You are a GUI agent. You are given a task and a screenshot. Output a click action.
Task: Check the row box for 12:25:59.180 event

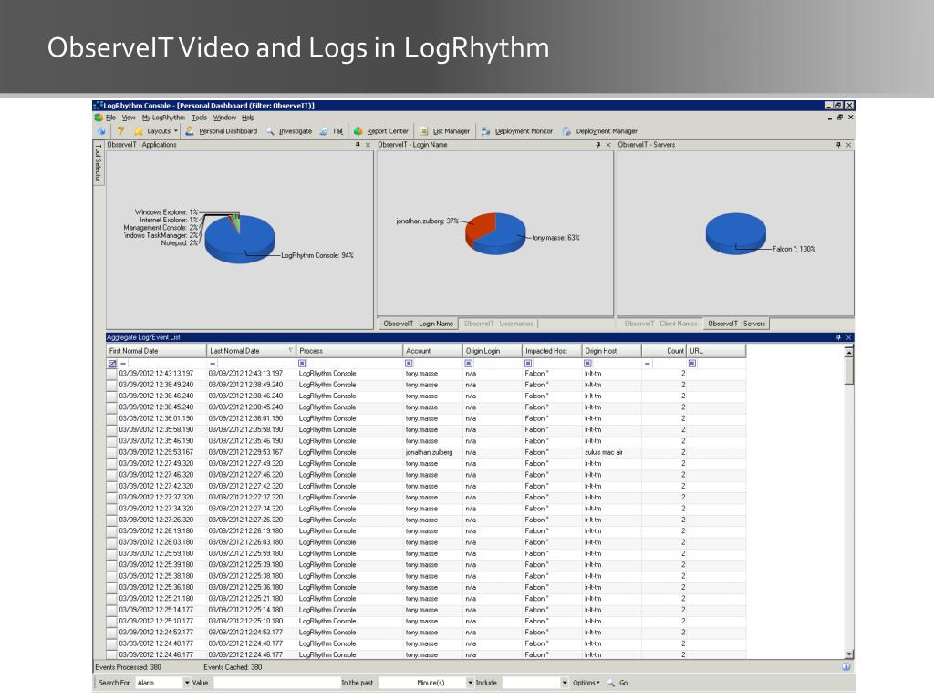click(x=111, y=553)
